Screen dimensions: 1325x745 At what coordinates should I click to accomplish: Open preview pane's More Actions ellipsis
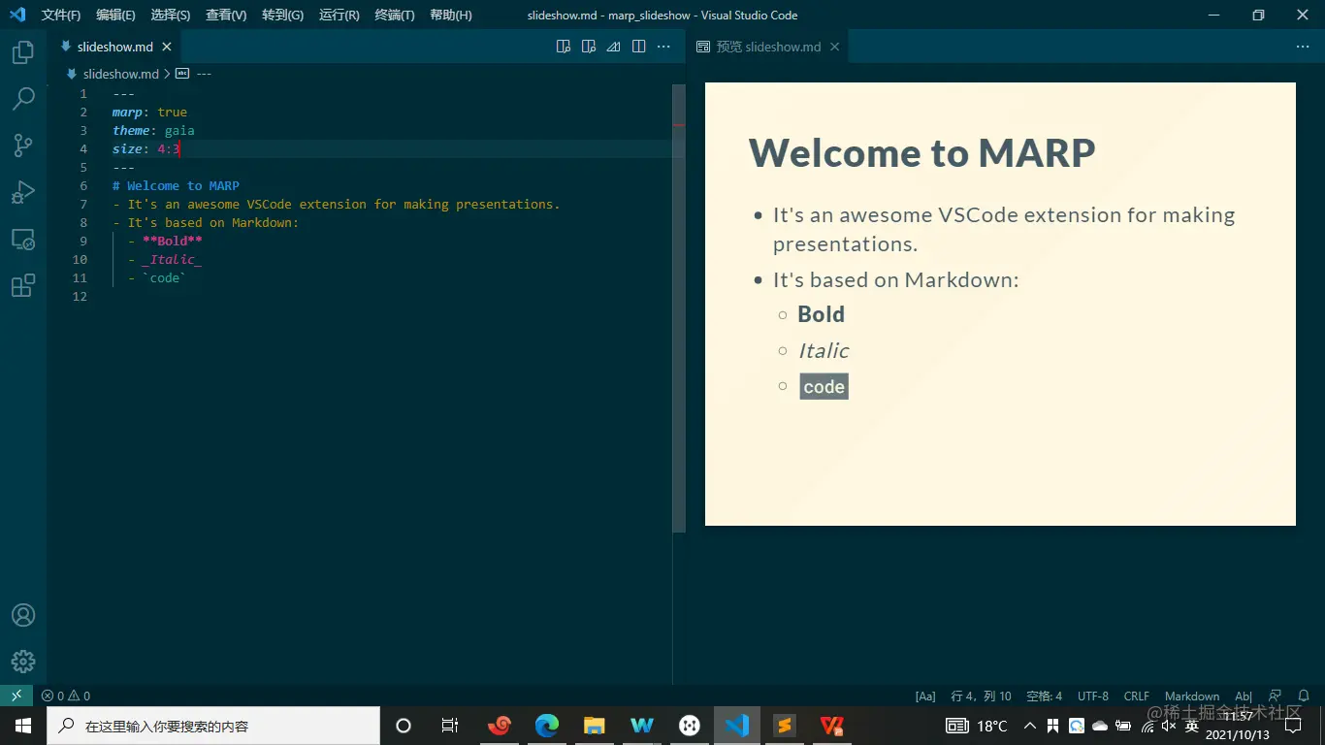pos(1303,47)
